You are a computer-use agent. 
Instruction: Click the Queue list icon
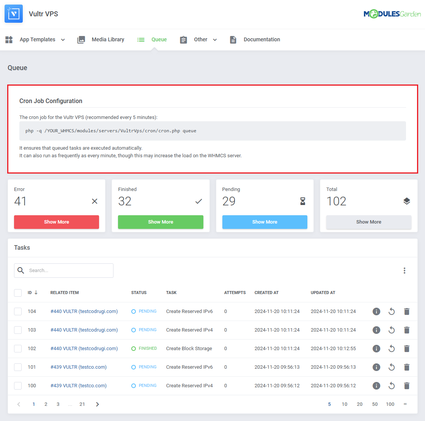pos(141,39)
